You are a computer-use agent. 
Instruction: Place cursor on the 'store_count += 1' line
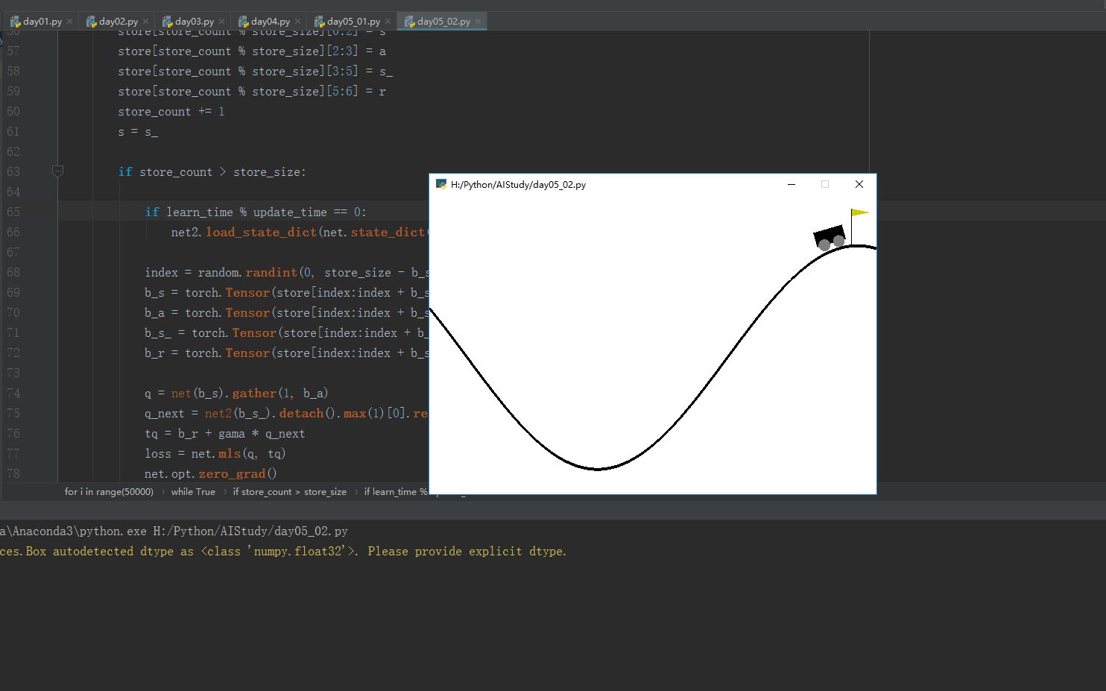[171, 111]
